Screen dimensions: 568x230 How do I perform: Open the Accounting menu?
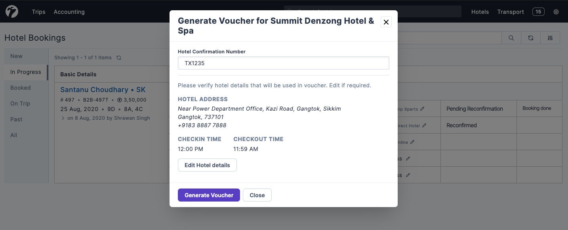[69, 12]
